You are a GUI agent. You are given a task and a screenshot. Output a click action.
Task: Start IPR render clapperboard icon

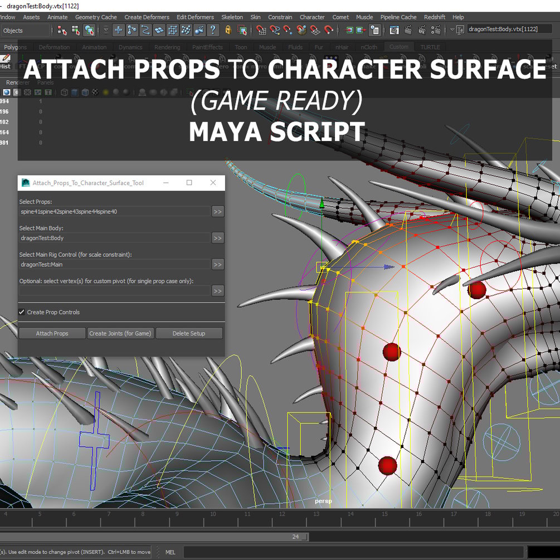pos(422,31)
